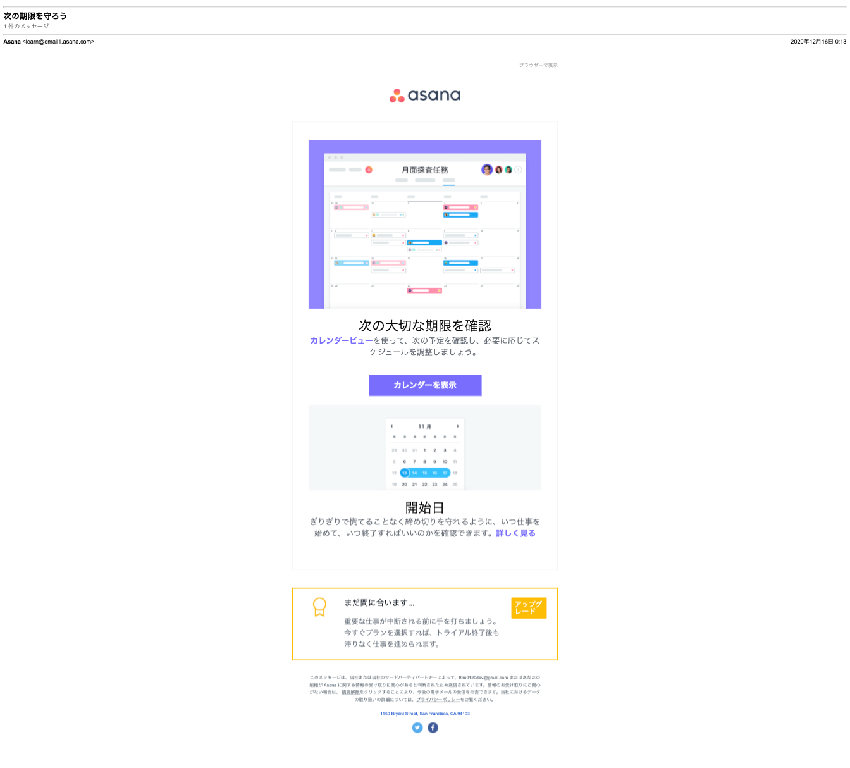Open the プライバシーポリシー link
Viewport: 850px width, 768px height.
(438, 700)
